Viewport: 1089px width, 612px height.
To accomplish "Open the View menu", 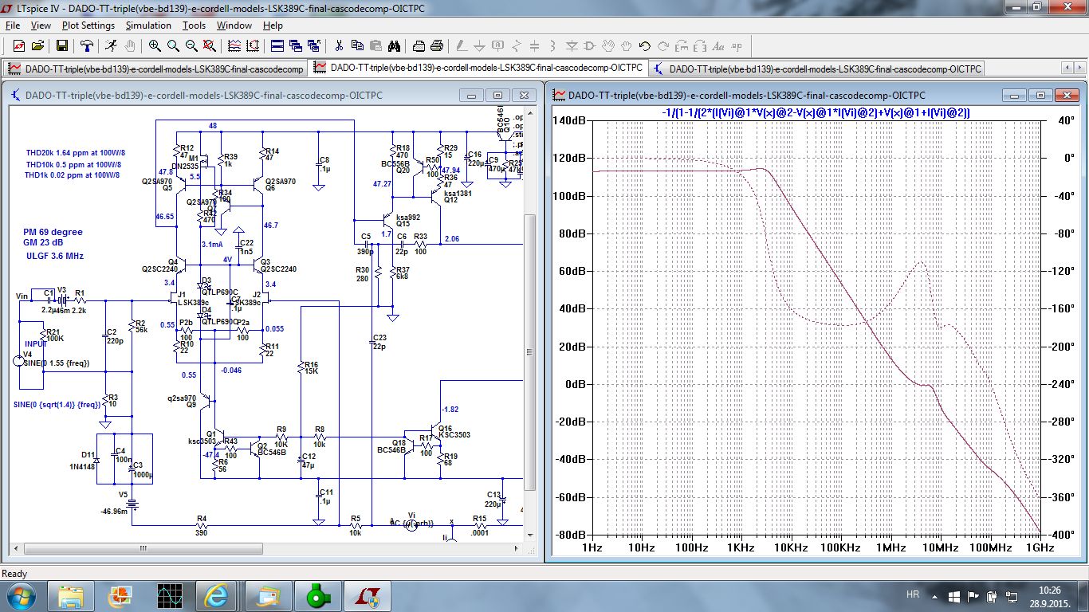I will point(41,25).
